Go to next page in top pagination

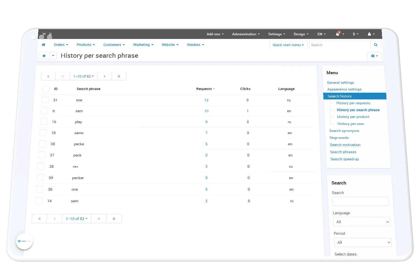coord(104,76)
